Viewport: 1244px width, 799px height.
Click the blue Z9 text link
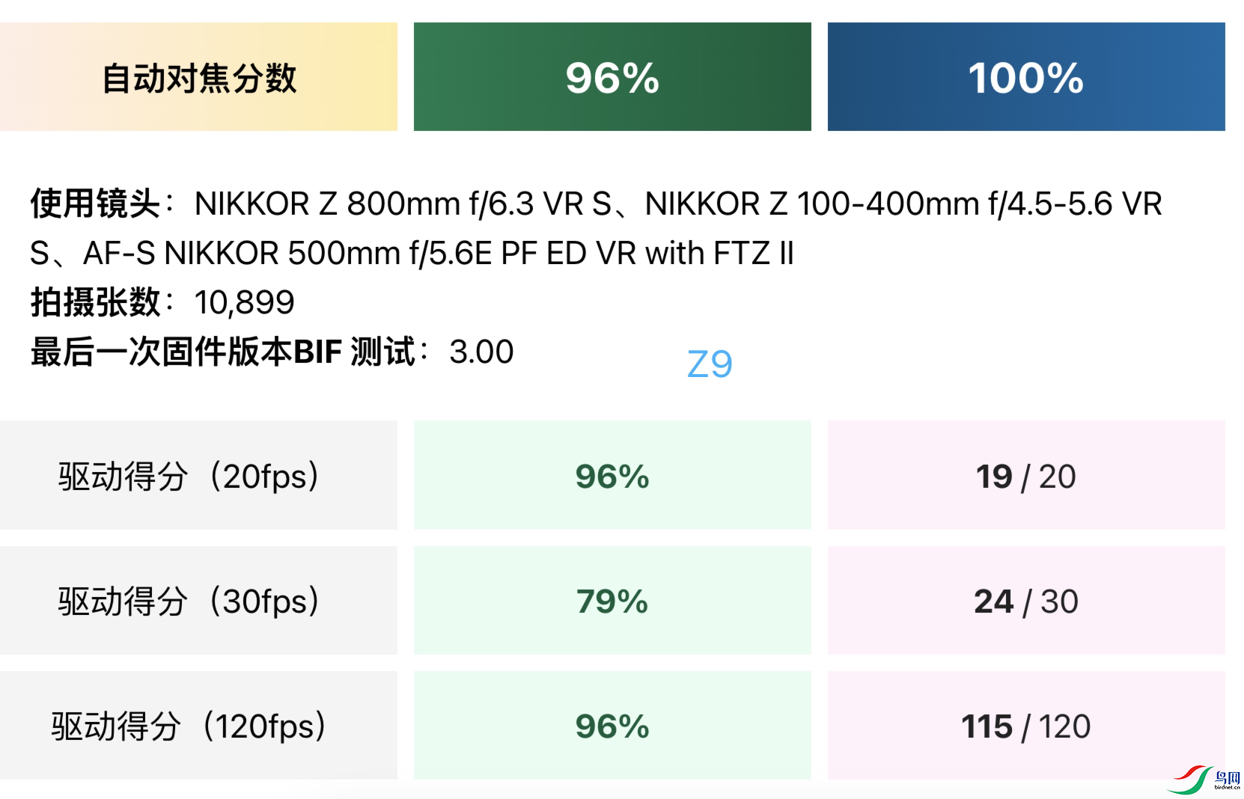click(709, 364)
